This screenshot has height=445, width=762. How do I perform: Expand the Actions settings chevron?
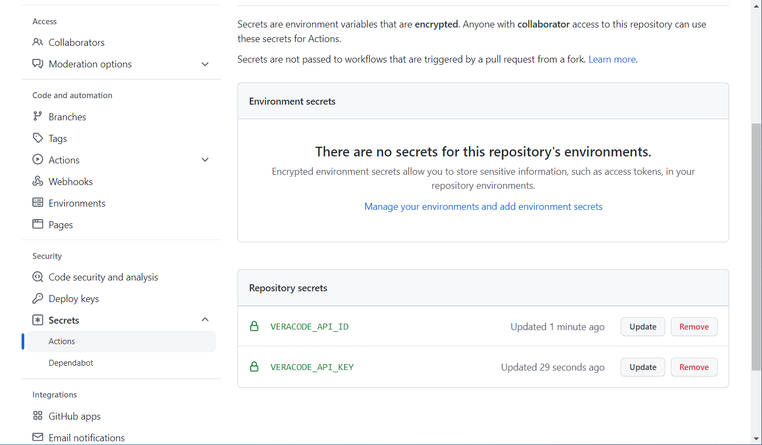[205, 160]
